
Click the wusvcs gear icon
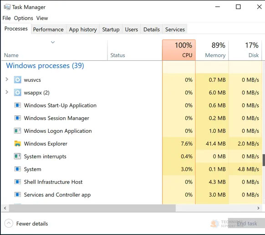17,80
